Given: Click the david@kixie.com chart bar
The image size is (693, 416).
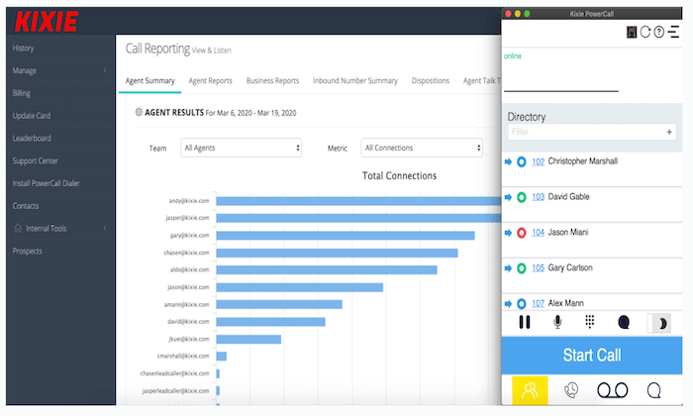Looking at the screenshot, I should point(270,322).
